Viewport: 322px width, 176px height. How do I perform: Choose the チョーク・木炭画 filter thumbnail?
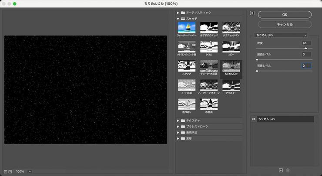(209, 66)
